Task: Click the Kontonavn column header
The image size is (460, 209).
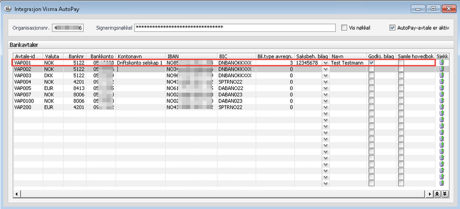Action: [140, 56]
